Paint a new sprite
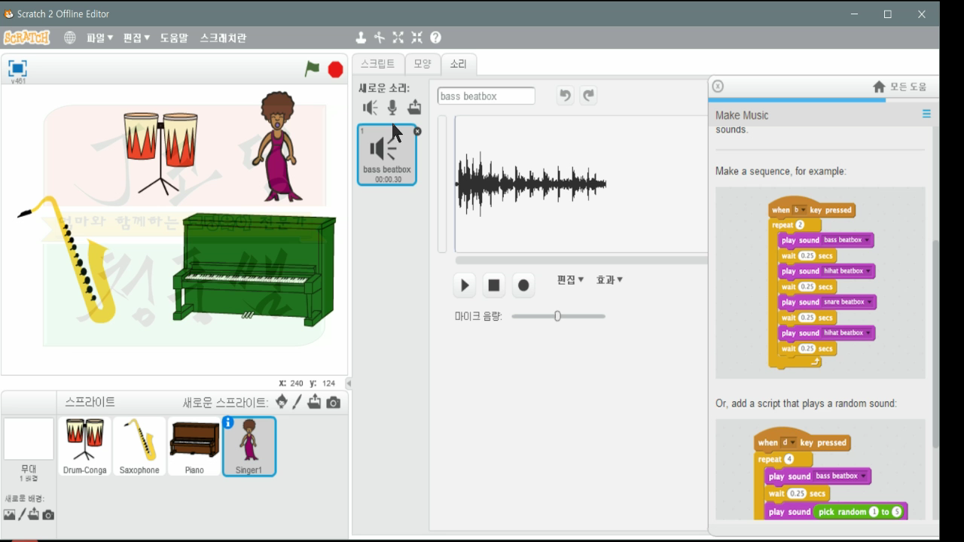The width and height of the screenshot is (964, 542). click(x=297, y=402)
